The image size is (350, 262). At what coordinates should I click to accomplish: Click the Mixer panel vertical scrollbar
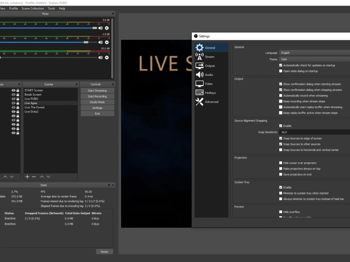[112, 48]
